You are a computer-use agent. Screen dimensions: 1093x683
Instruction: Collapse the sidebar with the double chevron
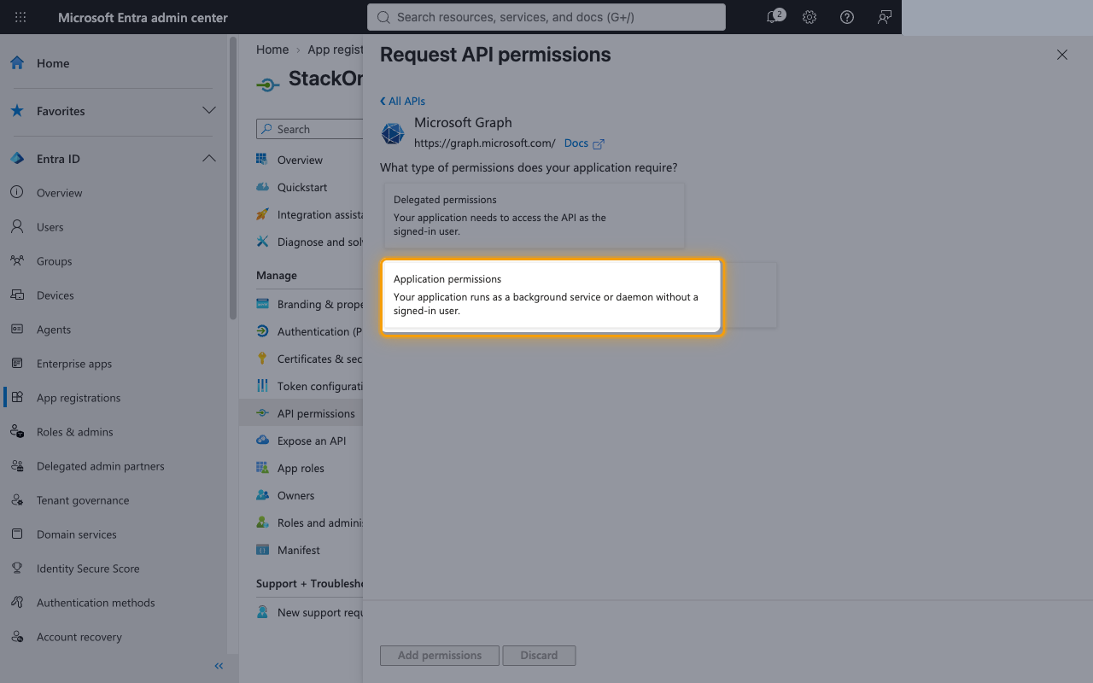[x=219, y=666]
